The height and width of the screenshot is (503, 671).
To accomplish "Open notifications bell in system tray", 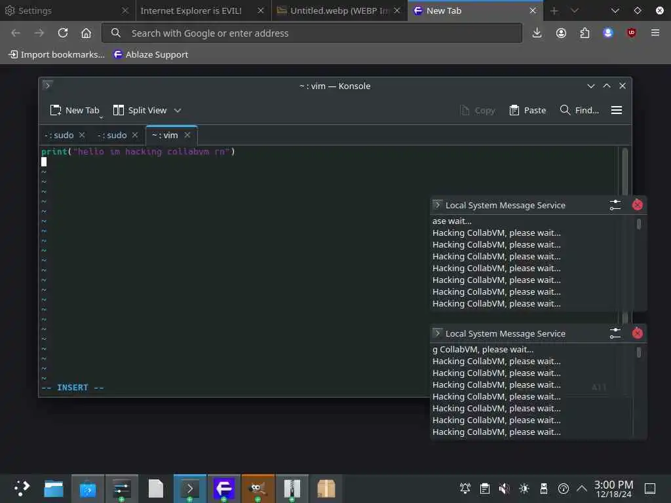I will 465,488.
